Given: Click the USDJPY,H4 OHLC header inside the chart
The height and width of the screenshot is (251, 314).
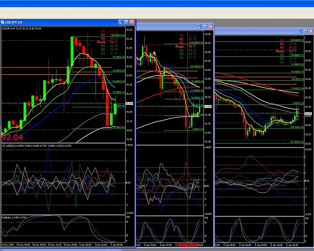Looking at the screenshot, I should coord(22,29).
